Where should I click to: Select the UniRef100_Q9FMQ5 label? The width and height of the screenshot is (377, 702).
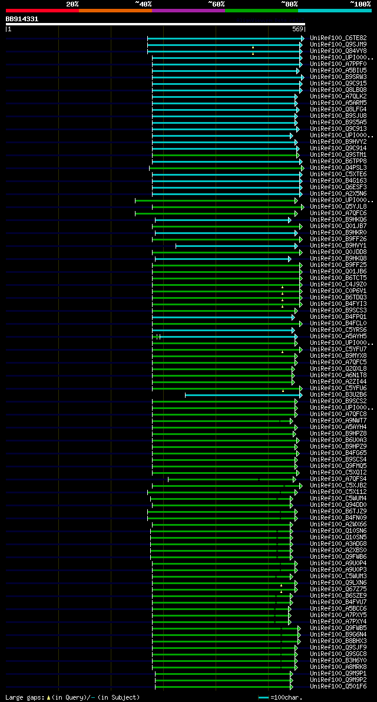(338, 466)
